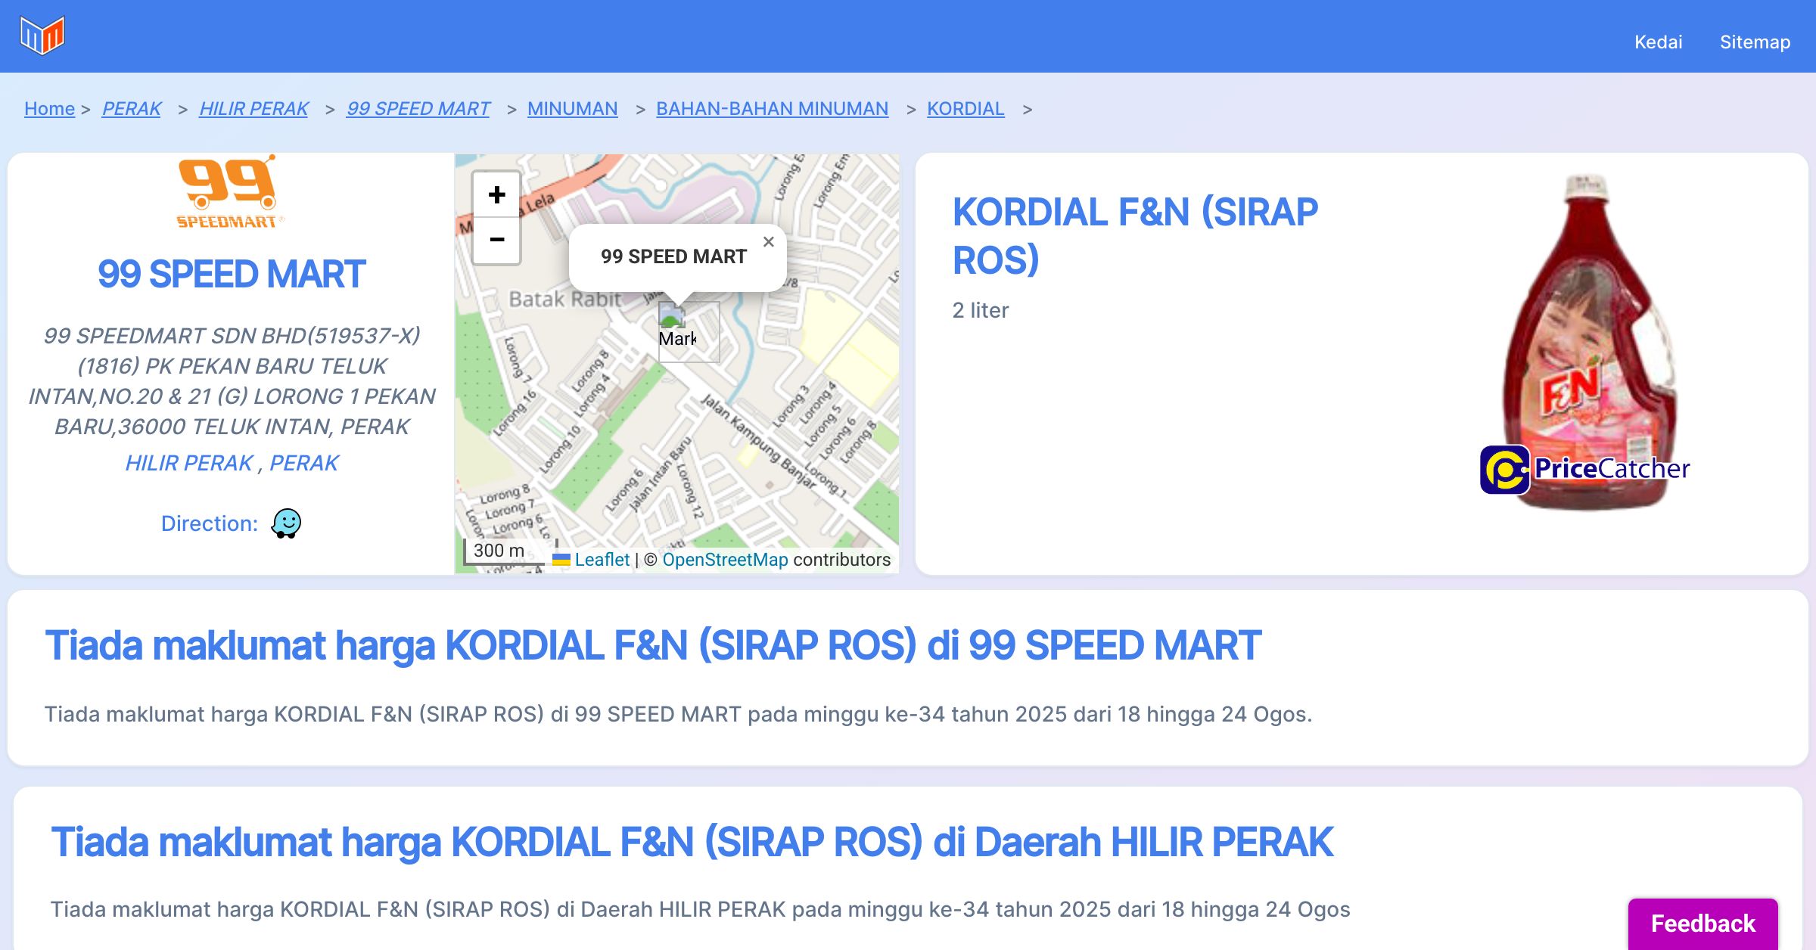This screenshot has height=950, width=1816.
Task: Open the 99 SPEED MART breadcrumb link
Action: coord(418,108)
